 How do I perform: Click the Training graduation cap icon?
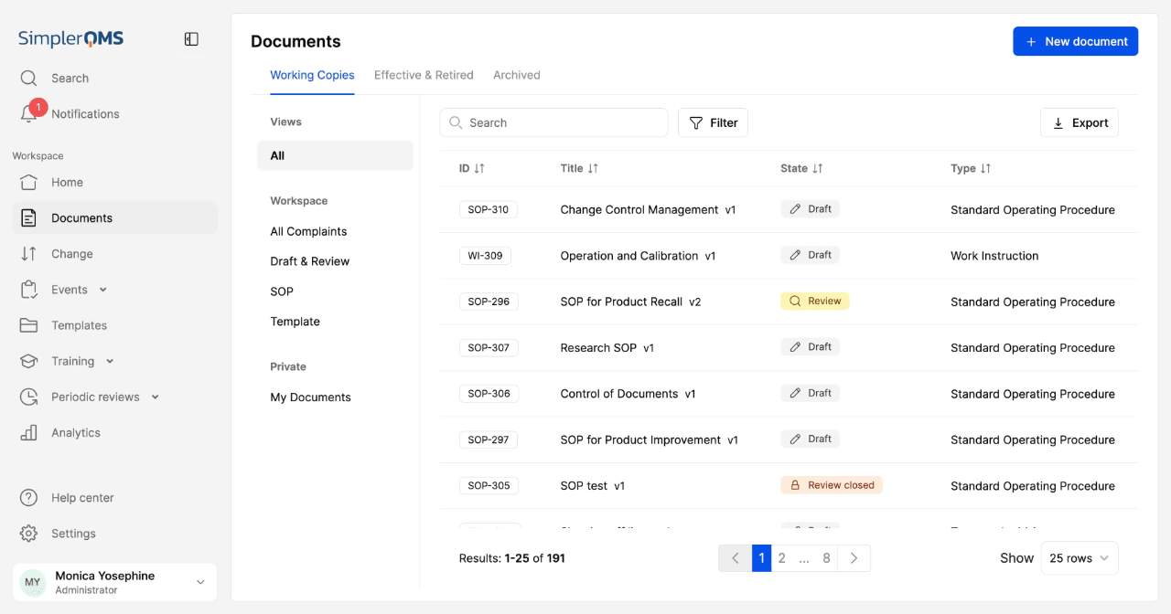tap(28, 361)
